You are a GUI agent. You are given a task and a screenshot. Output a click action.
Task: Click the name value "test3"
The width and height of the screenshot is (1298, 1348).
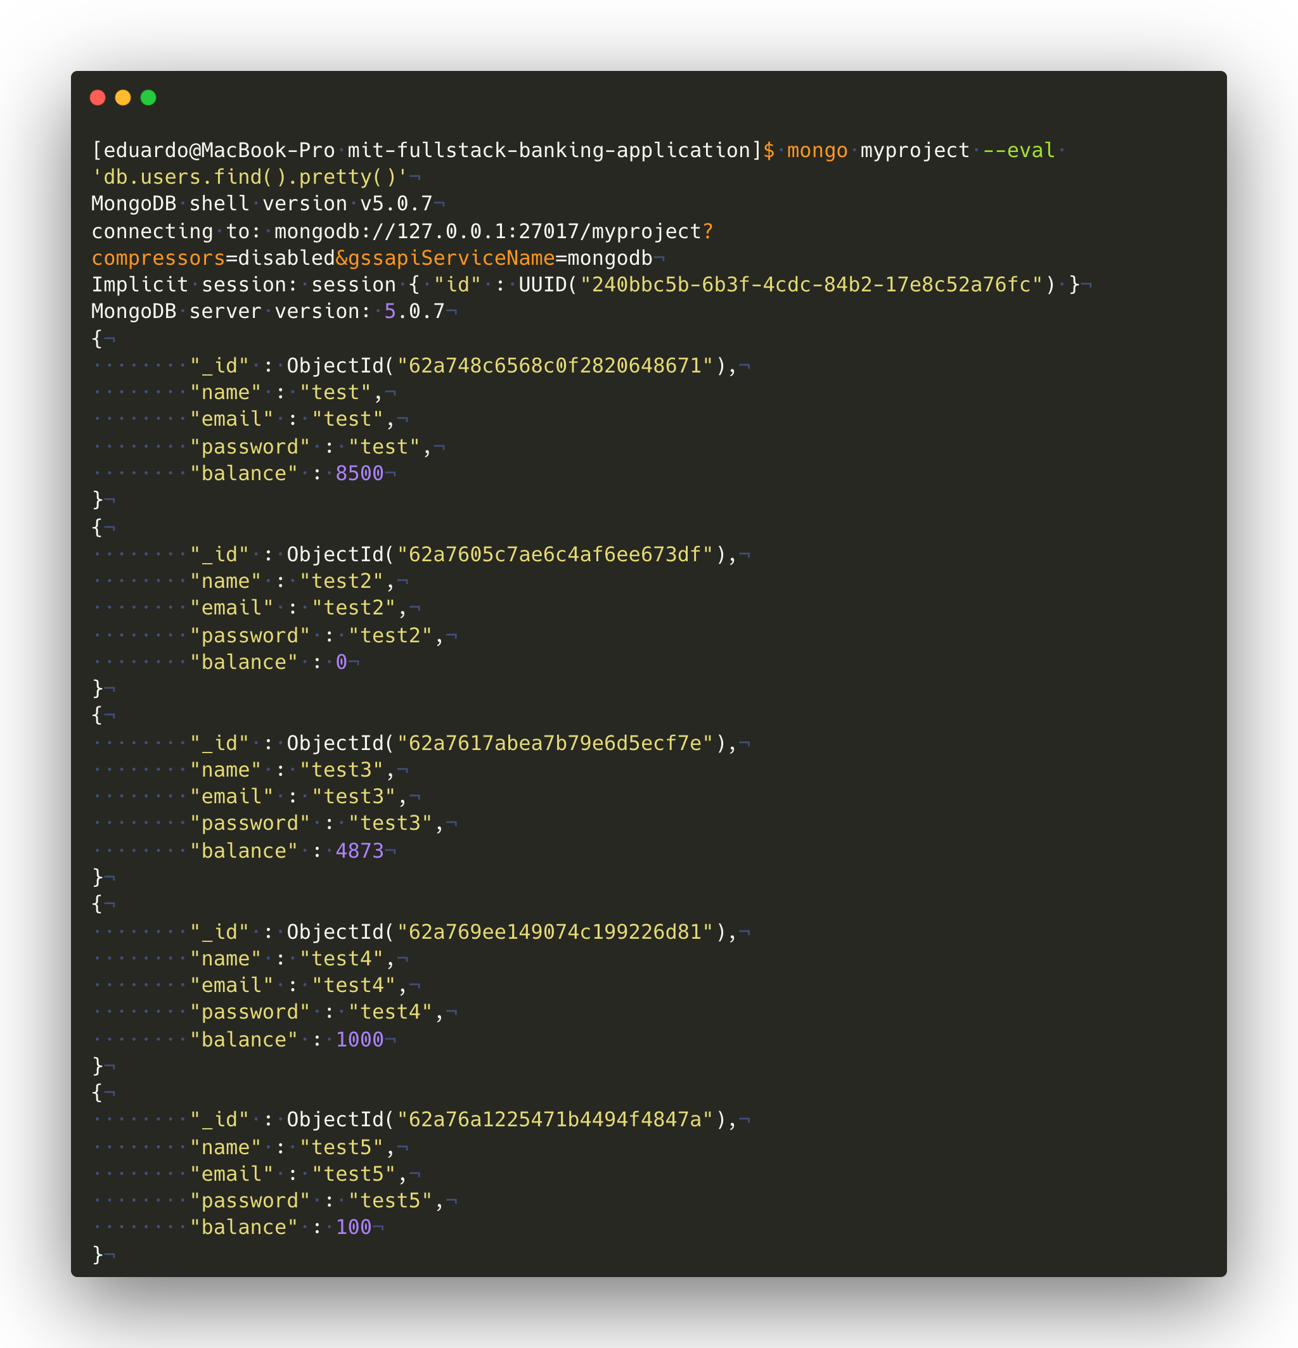(x=342, y=770)
